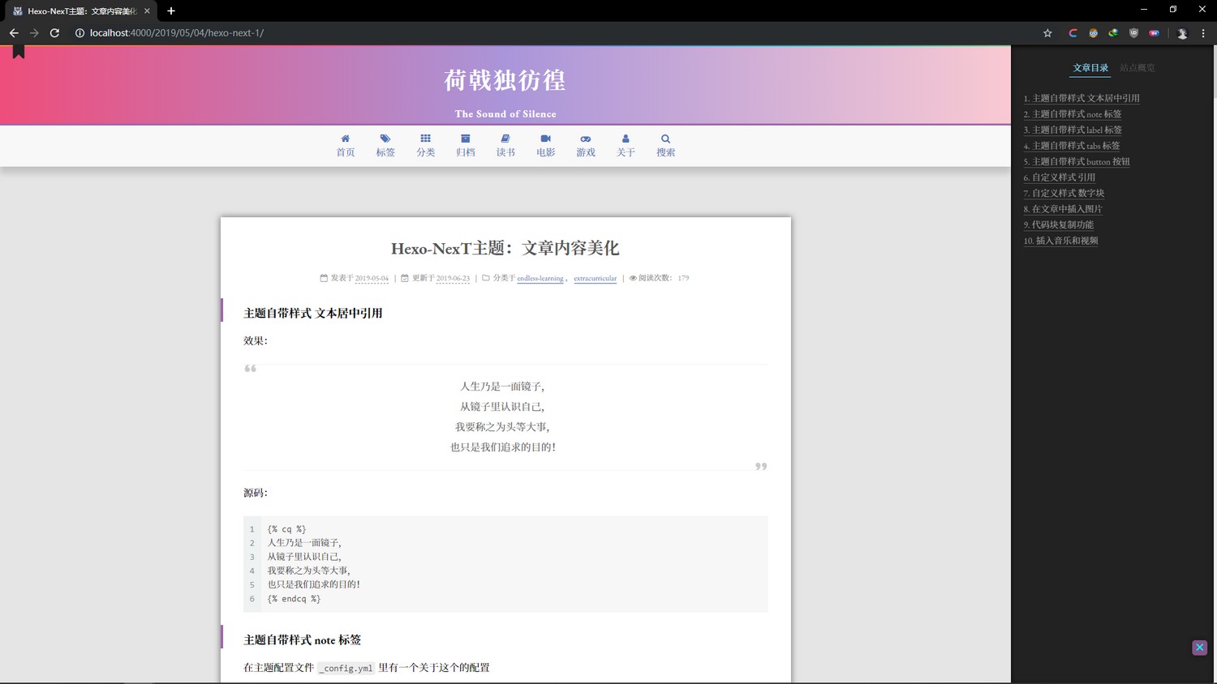The image size is (1217, 684).
Task: Jump to TOC item 10 插入音乐和视频
Action: click(x=1060, y=241)
